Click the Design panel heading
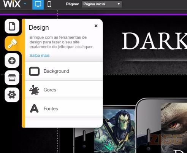The height and width of the screenshot is (153, 187). click(39, 27)
